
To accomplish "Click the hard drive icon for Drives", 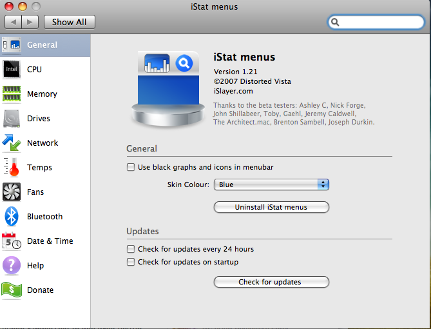I will click(11, 119).
